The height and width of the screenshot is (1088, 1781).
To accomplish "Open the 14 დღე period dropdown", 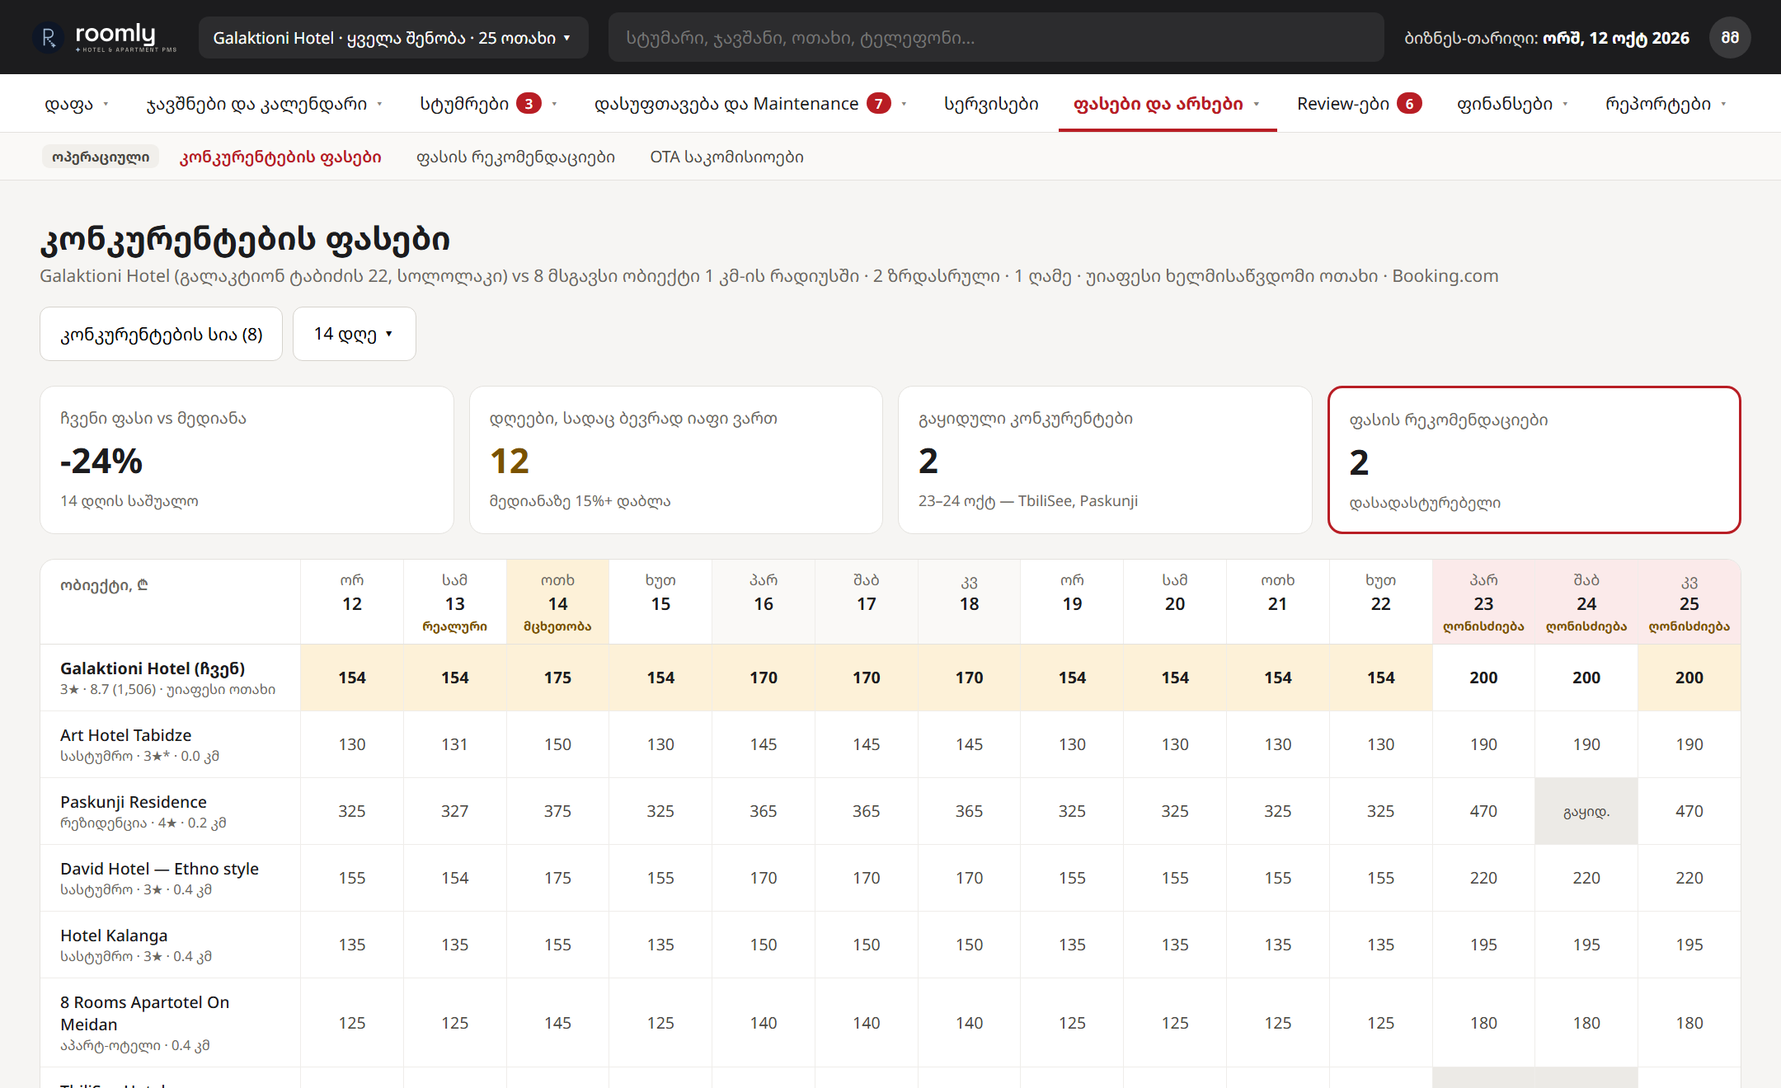I will point(354,334).
